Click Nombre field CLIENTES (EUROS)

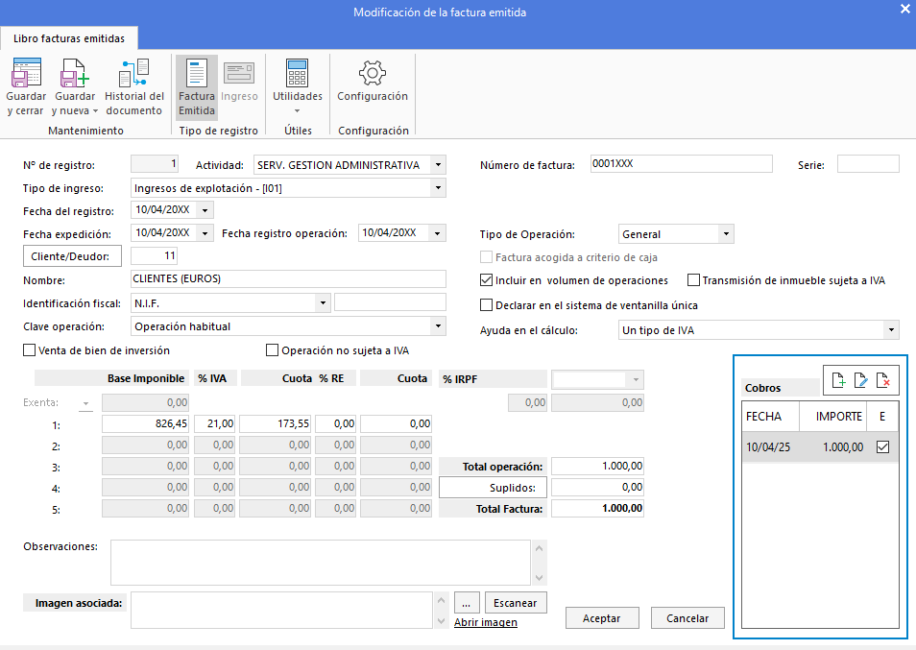[288, 278]
